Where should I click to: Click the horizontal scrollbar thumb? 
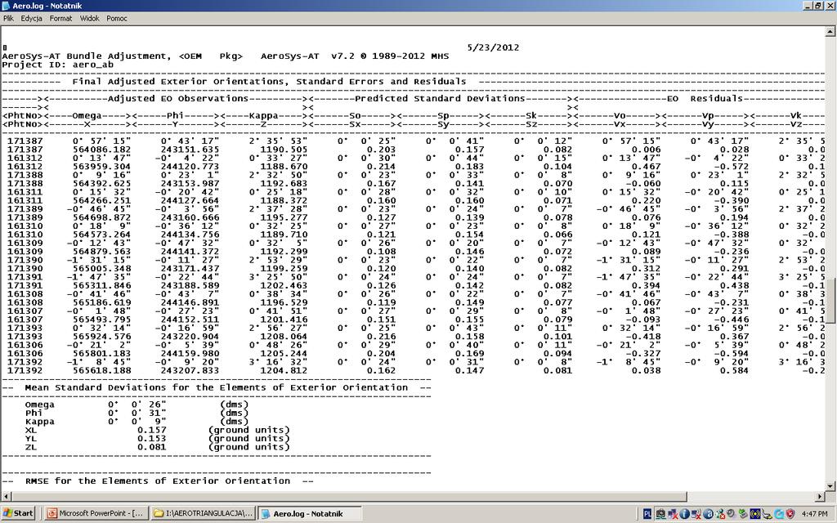[348, 496]
